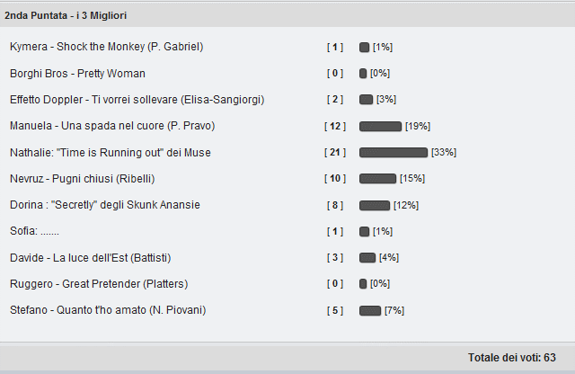Select the Kymera - Shock the Monkey entry

click(x=106, y=47)
